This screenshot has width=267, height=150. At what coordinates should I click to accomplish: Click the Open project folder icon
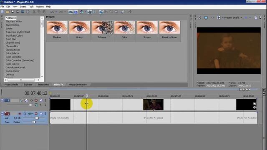pyautogui.click(x=8, y=12)
